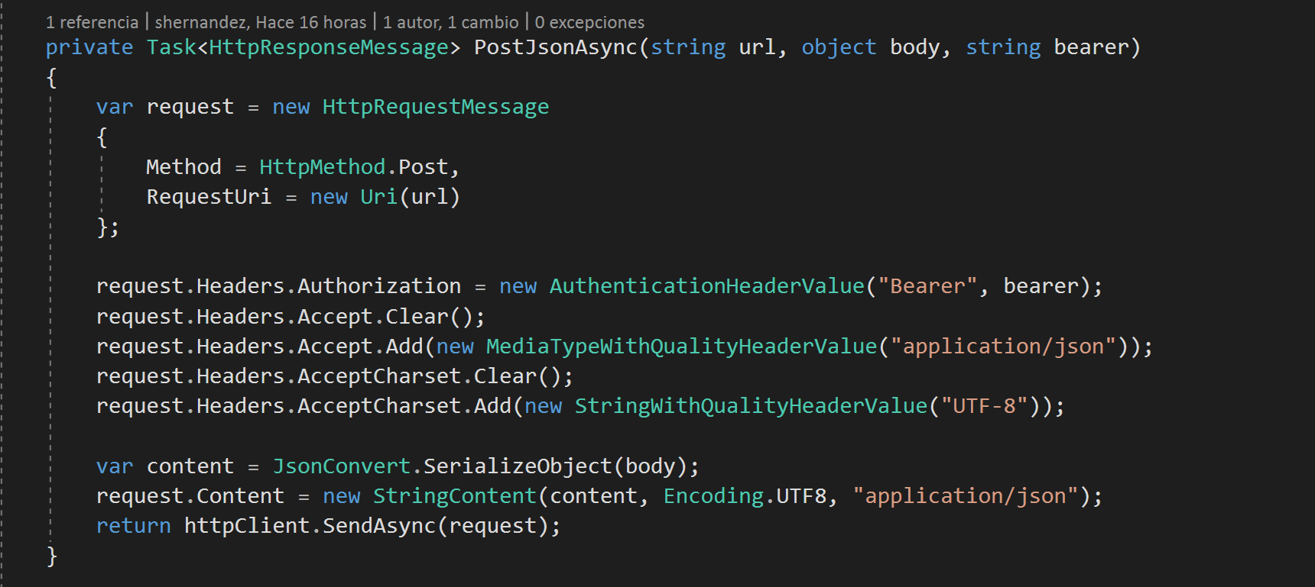Click Encoding in the StringContent arguments
This screenshot has height=587, width=1315.
713,496
